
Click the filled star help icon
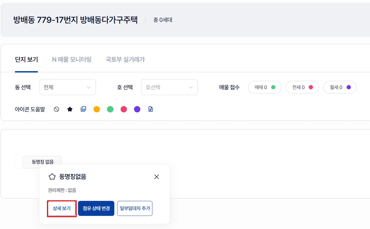(70, 109)
